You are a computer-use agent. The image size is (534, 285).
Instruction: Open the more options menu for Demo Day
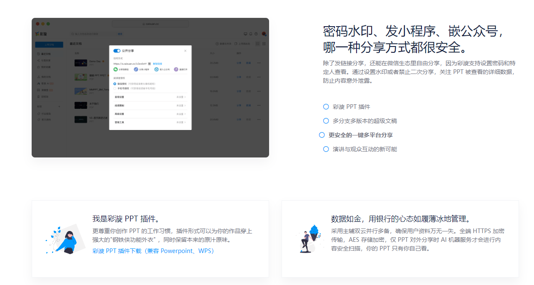[x=259, y=63]
